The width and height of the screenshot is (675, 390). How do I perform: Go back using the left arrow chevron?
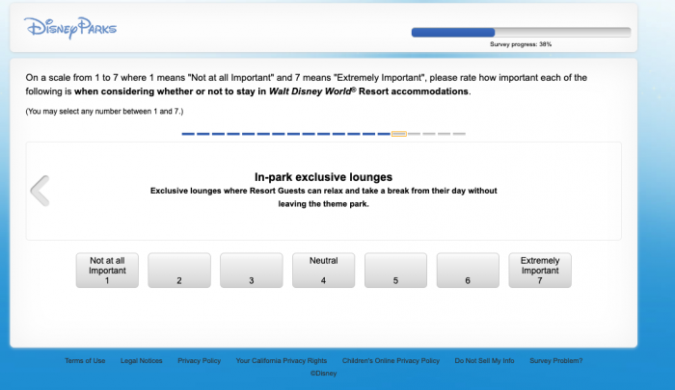40,191
